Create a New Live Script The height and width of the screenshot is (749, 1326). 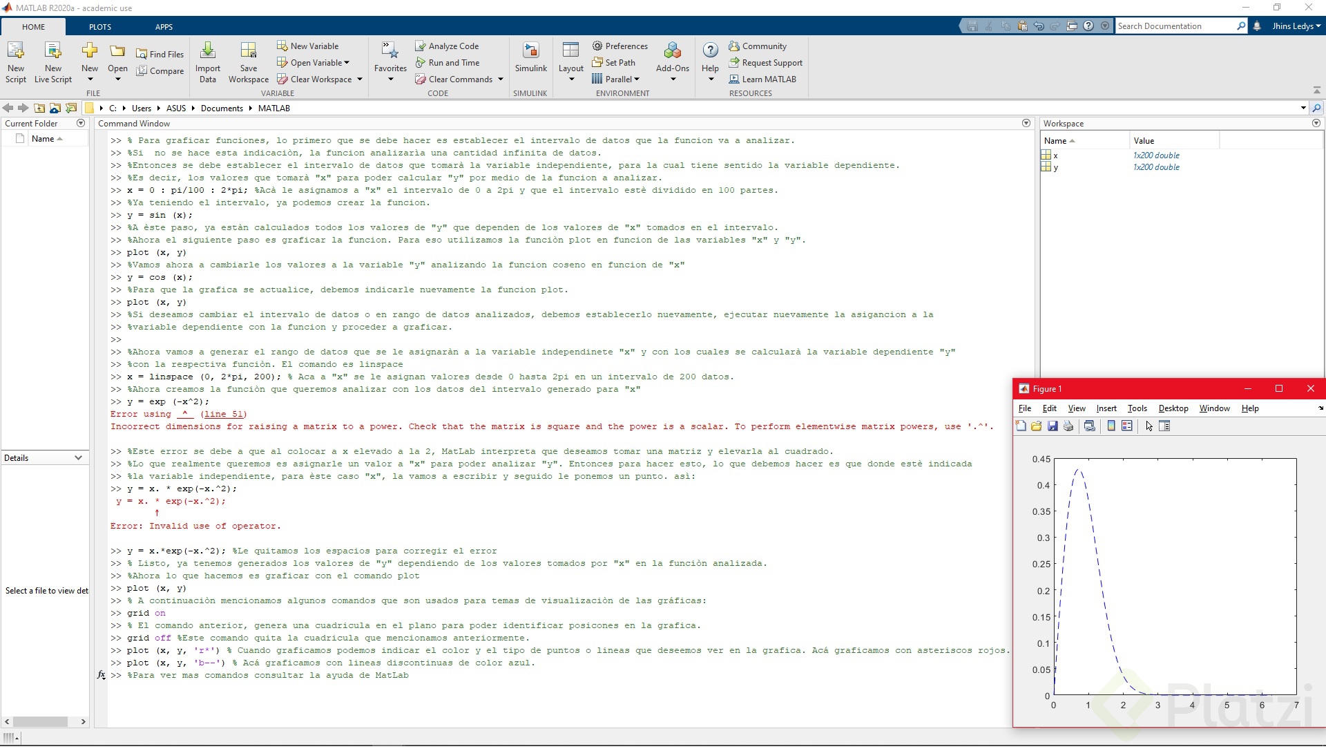[x=52, y=61]
